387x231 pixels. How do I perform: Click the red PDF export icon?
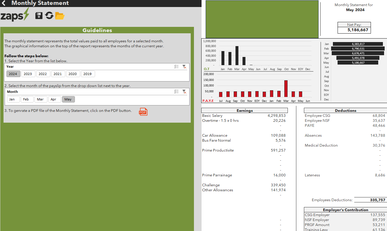(143, 112)
